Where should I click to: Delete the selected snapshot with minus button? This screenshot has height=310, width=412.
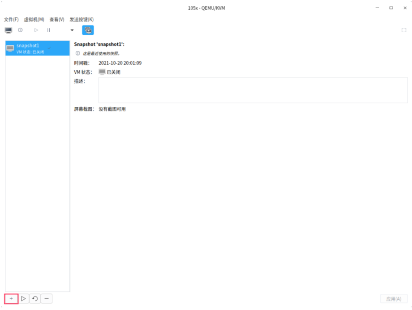47,299
